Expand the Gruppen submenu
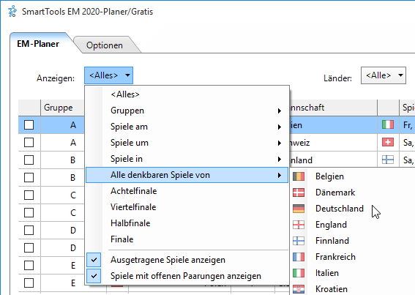415x295 pixels. coord(187,111)
